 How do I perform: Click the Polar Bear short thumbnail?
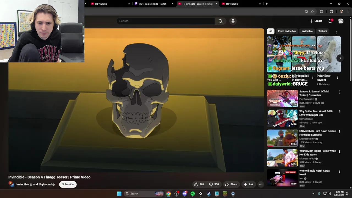point(329,54)
